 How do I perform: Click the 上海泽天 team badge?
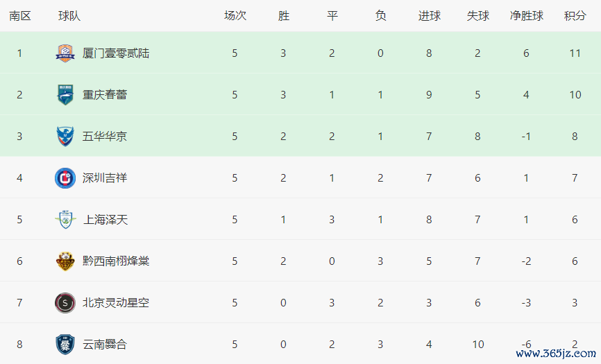pyautogui.click(x=65, y=220)
